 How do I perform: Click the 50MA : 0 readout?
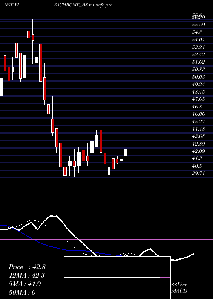click(x=22, y=292)
